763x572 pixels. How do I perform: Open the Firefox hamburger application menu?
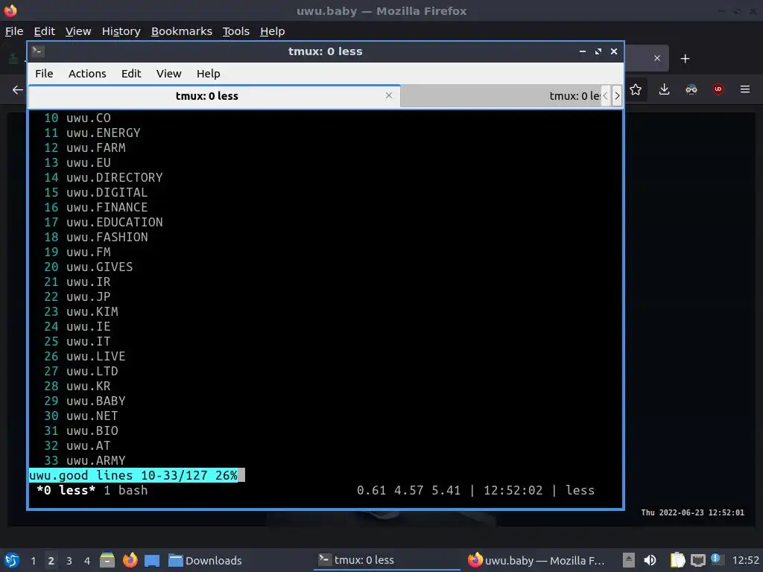pyautogui.click(x=745, y=89)
